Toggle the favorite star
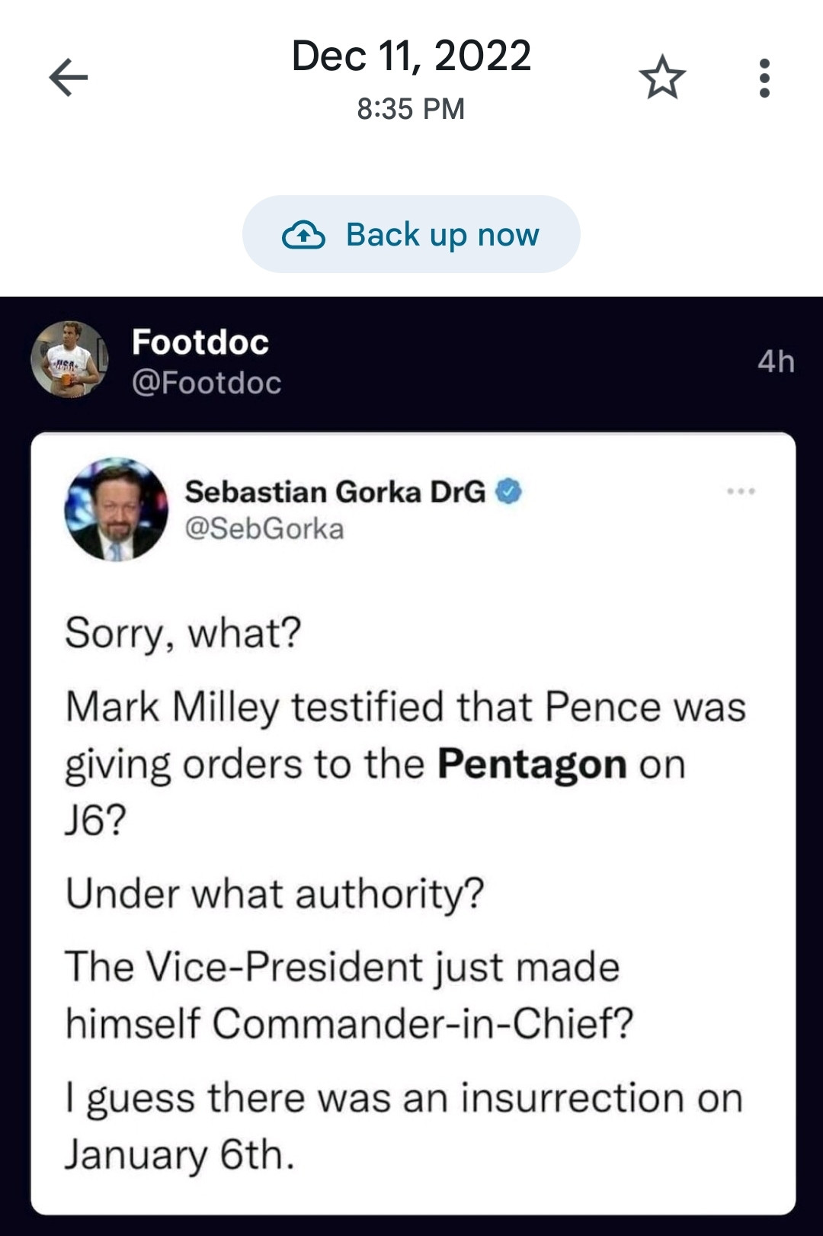Screen dimensions: 823x1236 coord(662,78)
